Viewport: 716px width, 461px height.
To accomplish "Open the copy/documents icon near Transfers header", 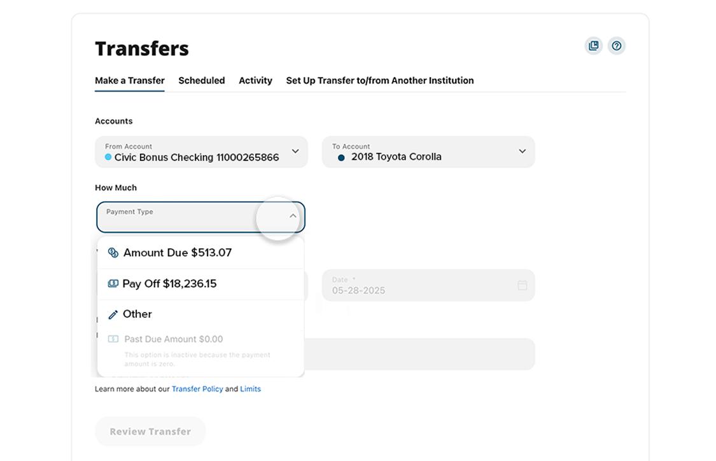I will point(593,46).
